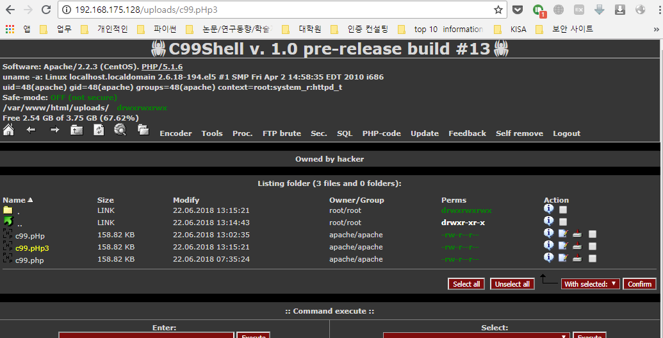Show info for c99.pHp file
The width and height of the screenshot is (663, 338).
tap(548, 233)
